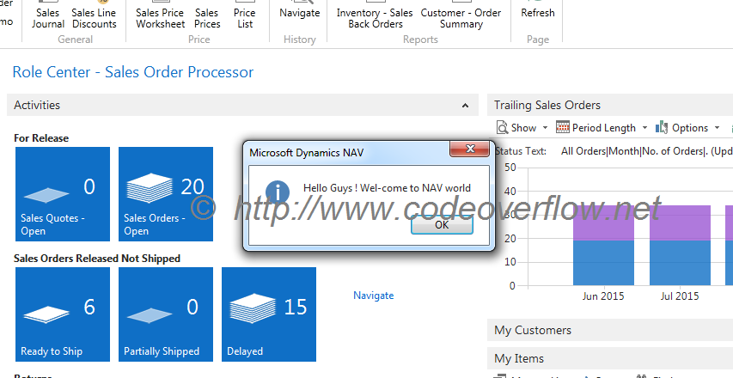Open Customer - Order Summary report
Screen dimensions: 733x378
[461, 14]
